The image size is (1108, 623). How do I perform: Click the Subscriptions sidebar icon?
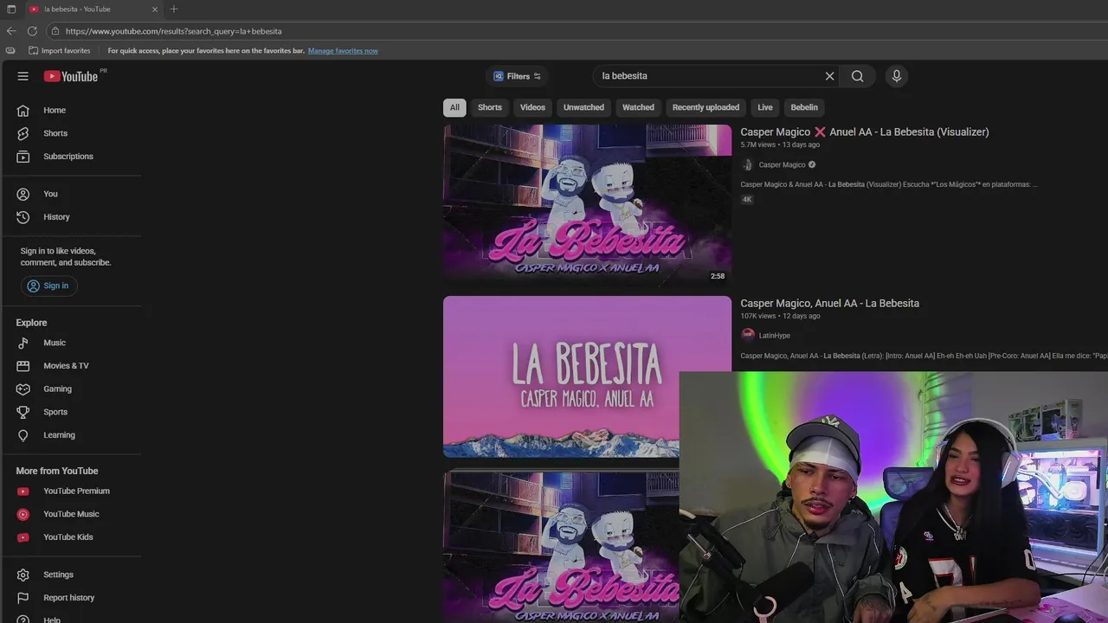23,157
